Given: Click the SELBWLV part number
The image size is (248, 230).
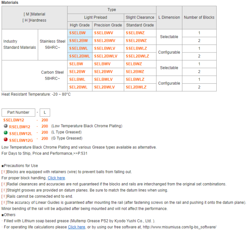Looking at the screenshot, I should (x=104, y=79).
